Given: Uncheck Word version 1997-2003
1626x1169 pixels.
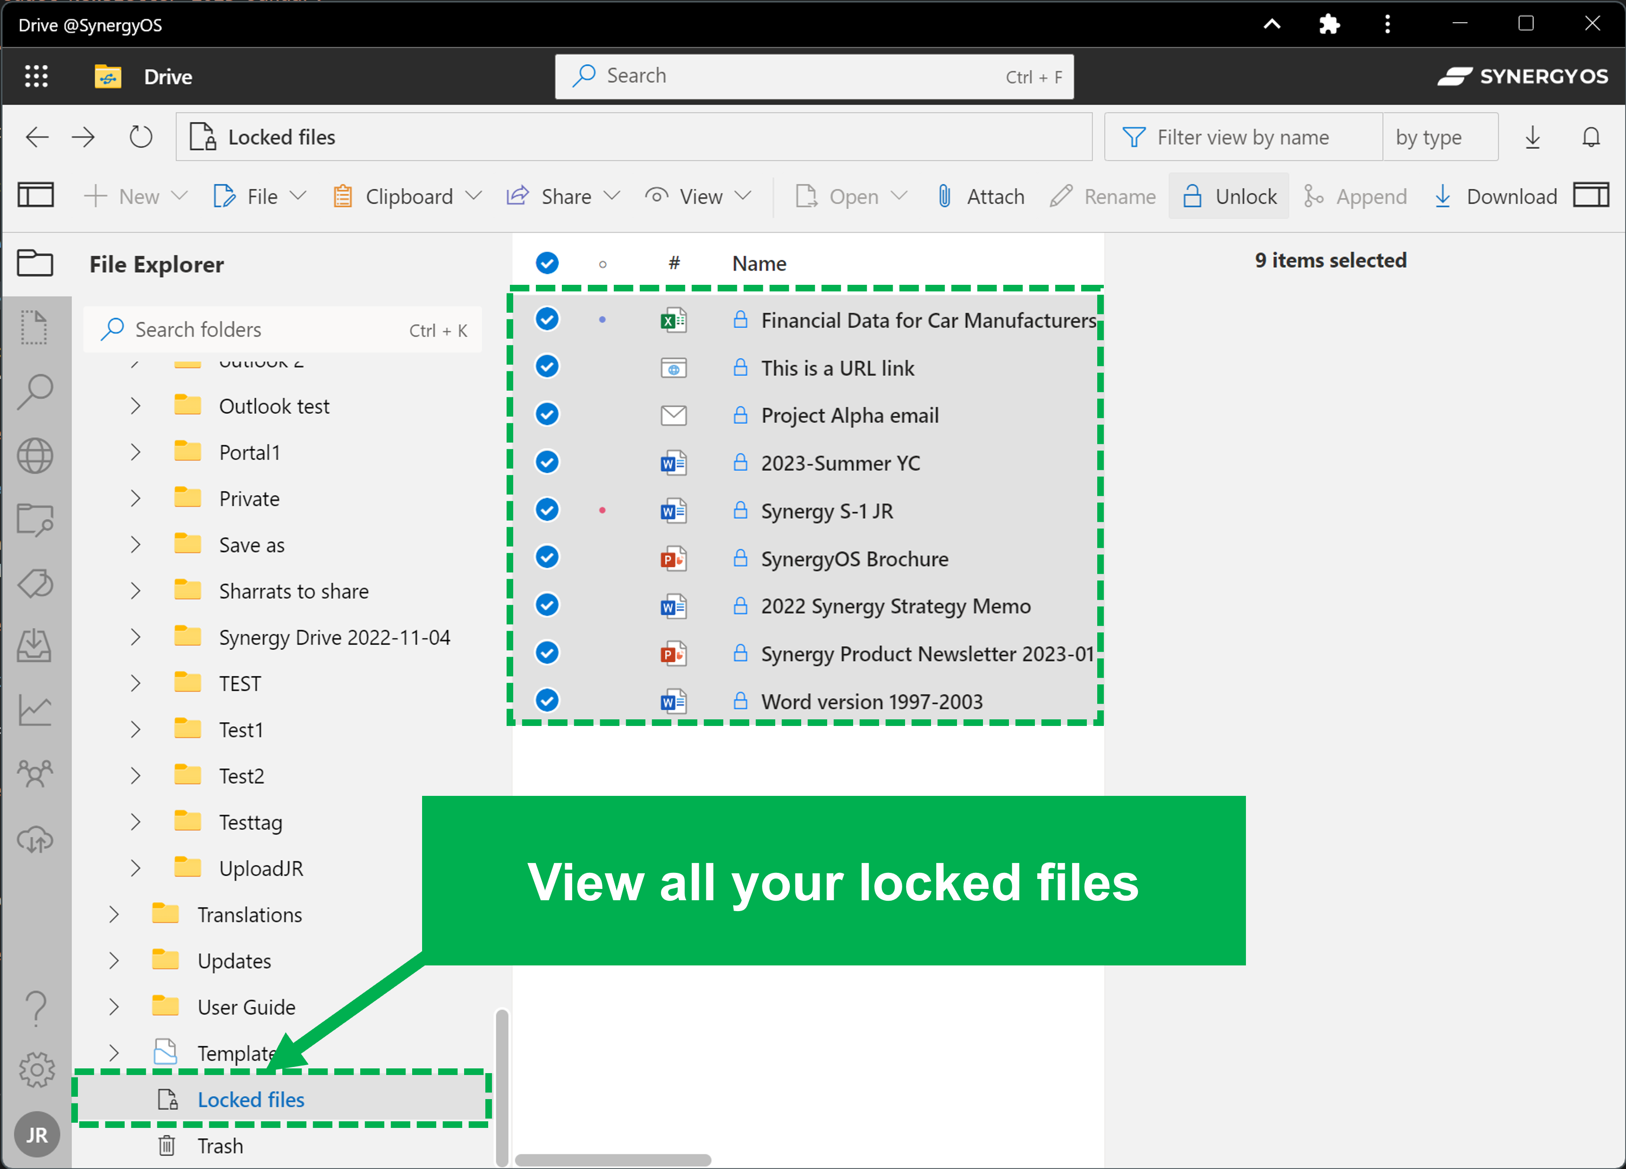Looking at the screenshot, I should (x=547, y=700).
